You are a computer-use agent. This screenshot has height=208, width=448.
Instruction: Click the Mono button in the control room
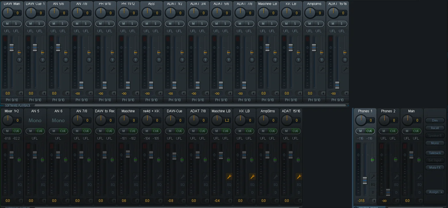(x=435, y=143)
